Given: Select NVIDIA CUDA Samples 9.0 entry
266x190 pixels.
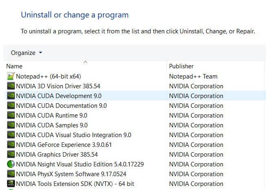Looking at the screenshot, I should [x=52, y=125].
